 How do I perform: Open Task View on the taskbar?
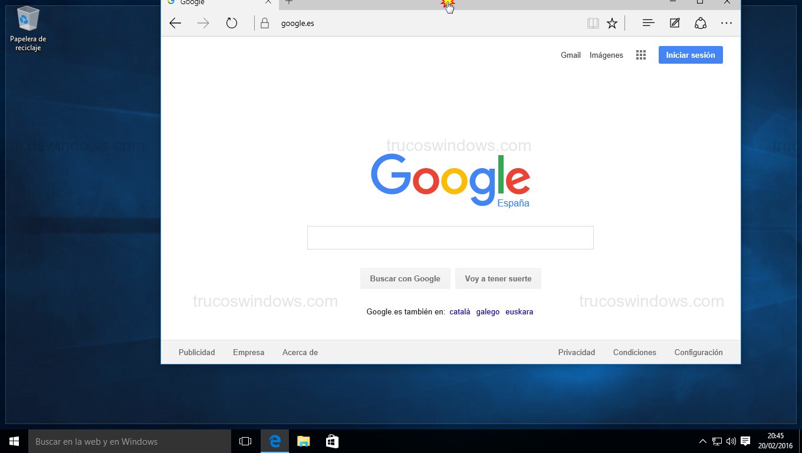[x=245, y=441]
